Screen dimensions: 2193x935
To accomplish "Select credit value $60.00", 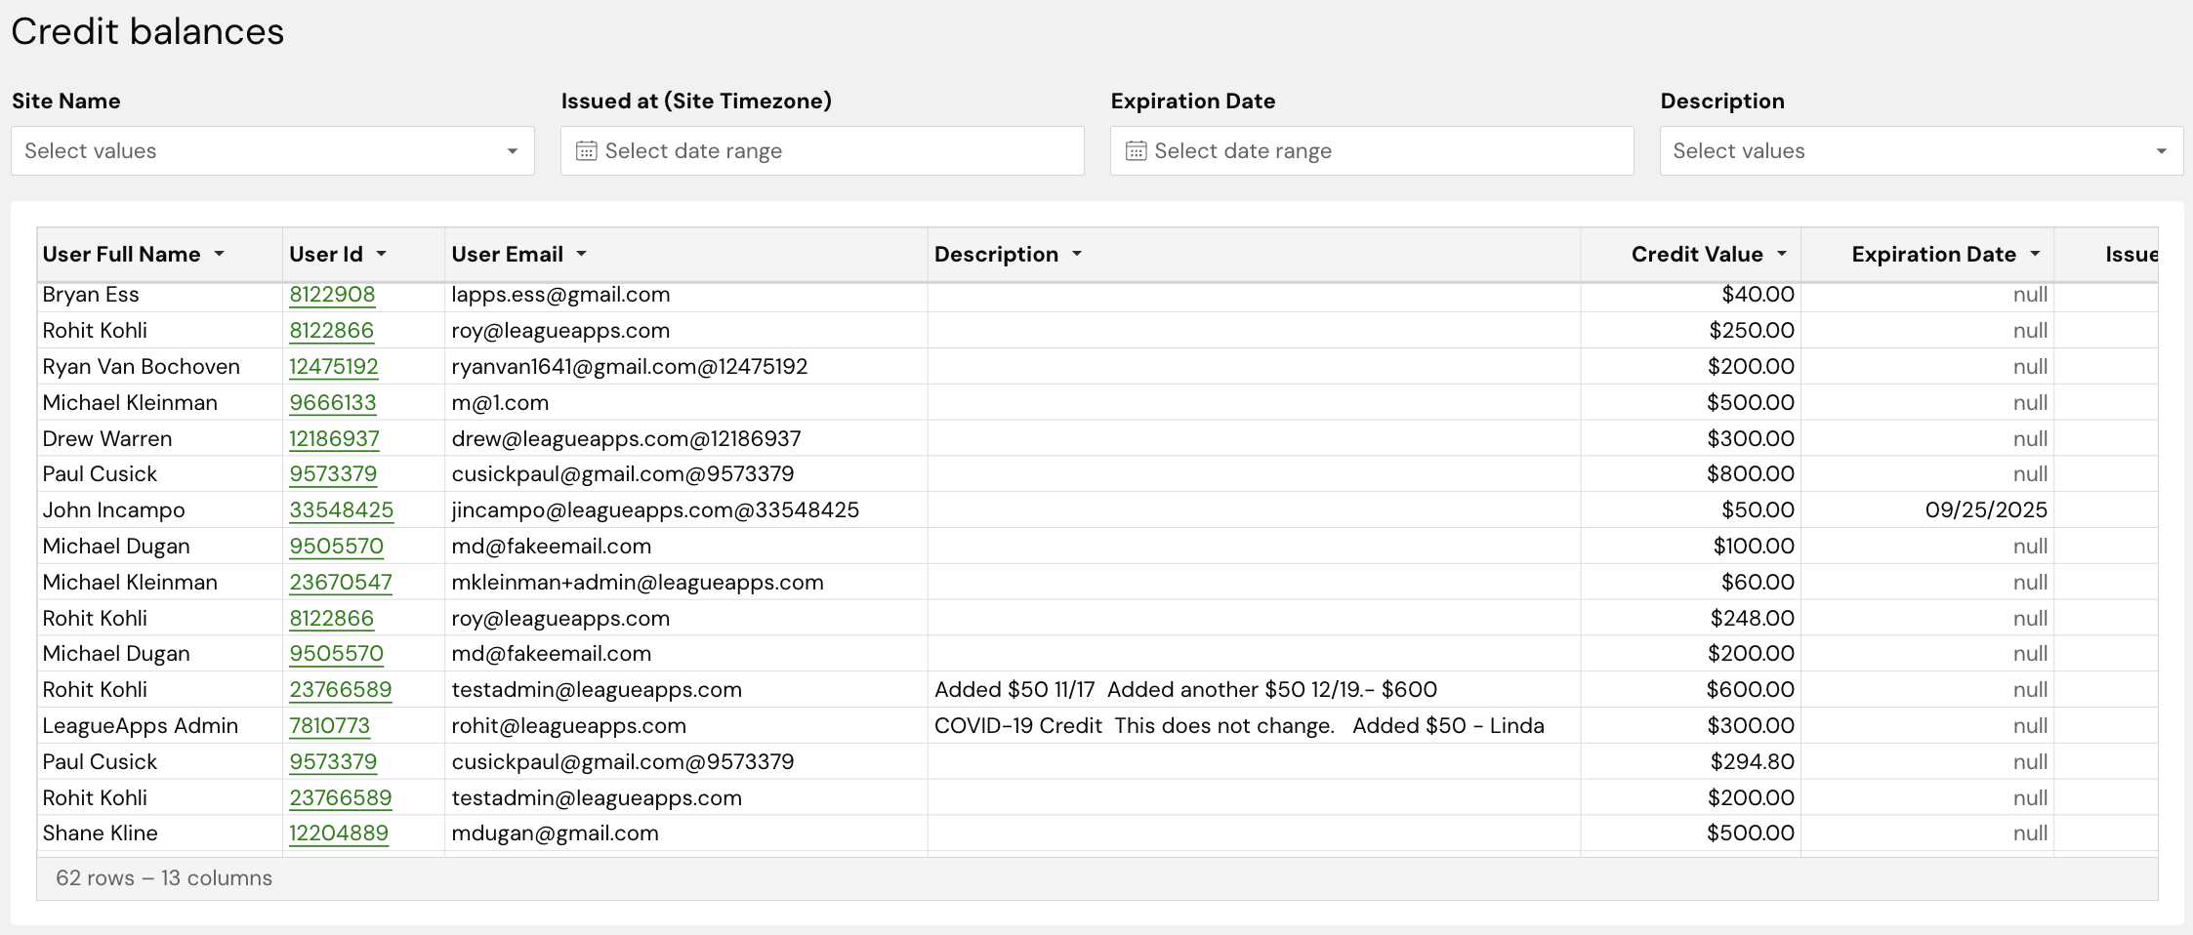I will [1758, 583].
